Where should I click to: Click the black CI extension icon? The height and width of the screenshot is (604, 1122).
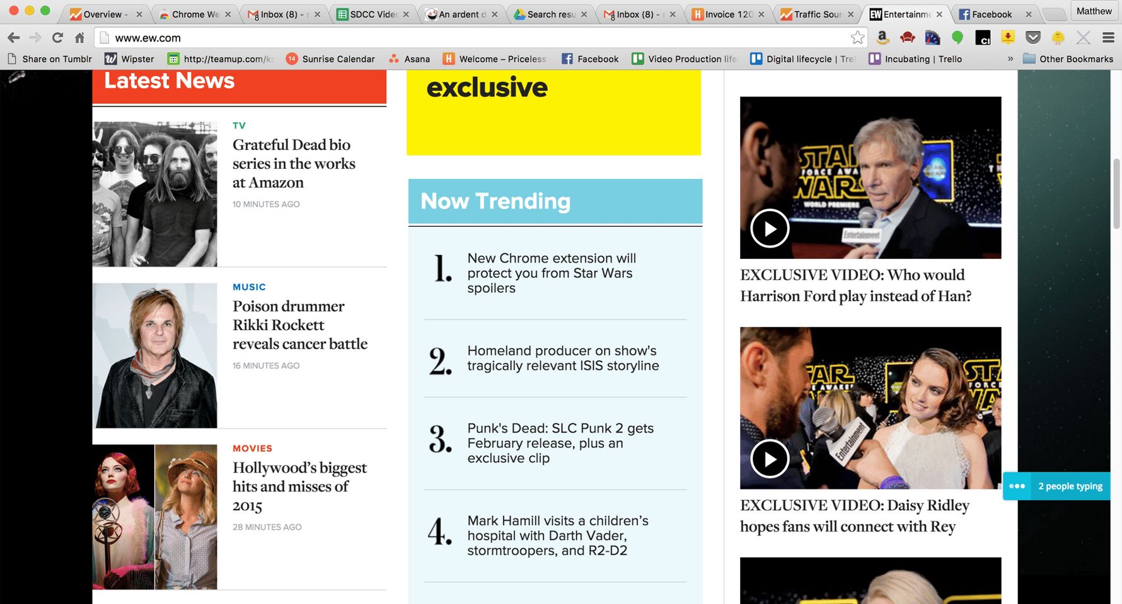tap(983, 38)
